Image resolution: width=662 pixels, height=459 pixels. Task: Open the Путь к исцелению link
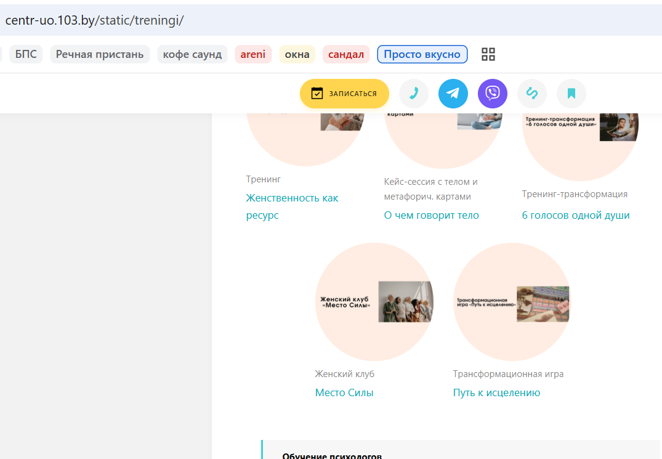click(x=496, y=392)
